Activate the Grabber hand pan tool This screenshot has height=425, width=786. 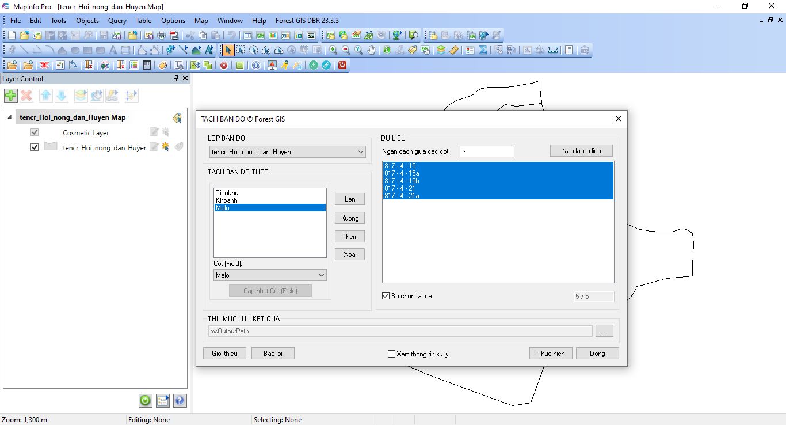(371, 50)
